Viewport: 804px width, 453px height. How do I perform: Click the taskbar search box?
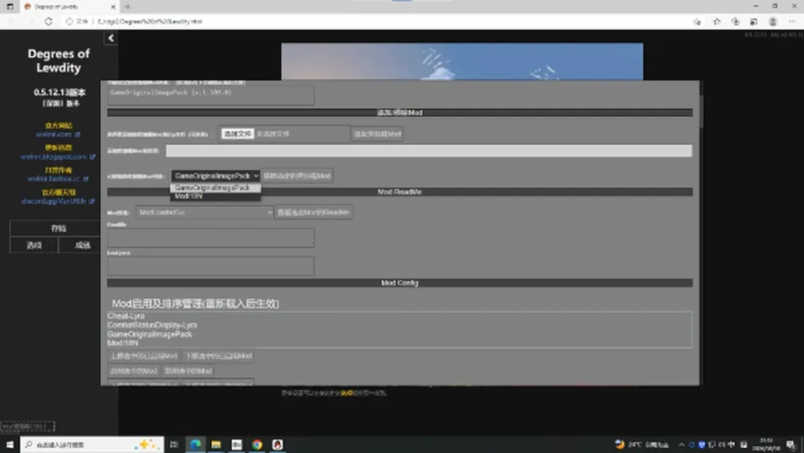[x=92, y=445]
